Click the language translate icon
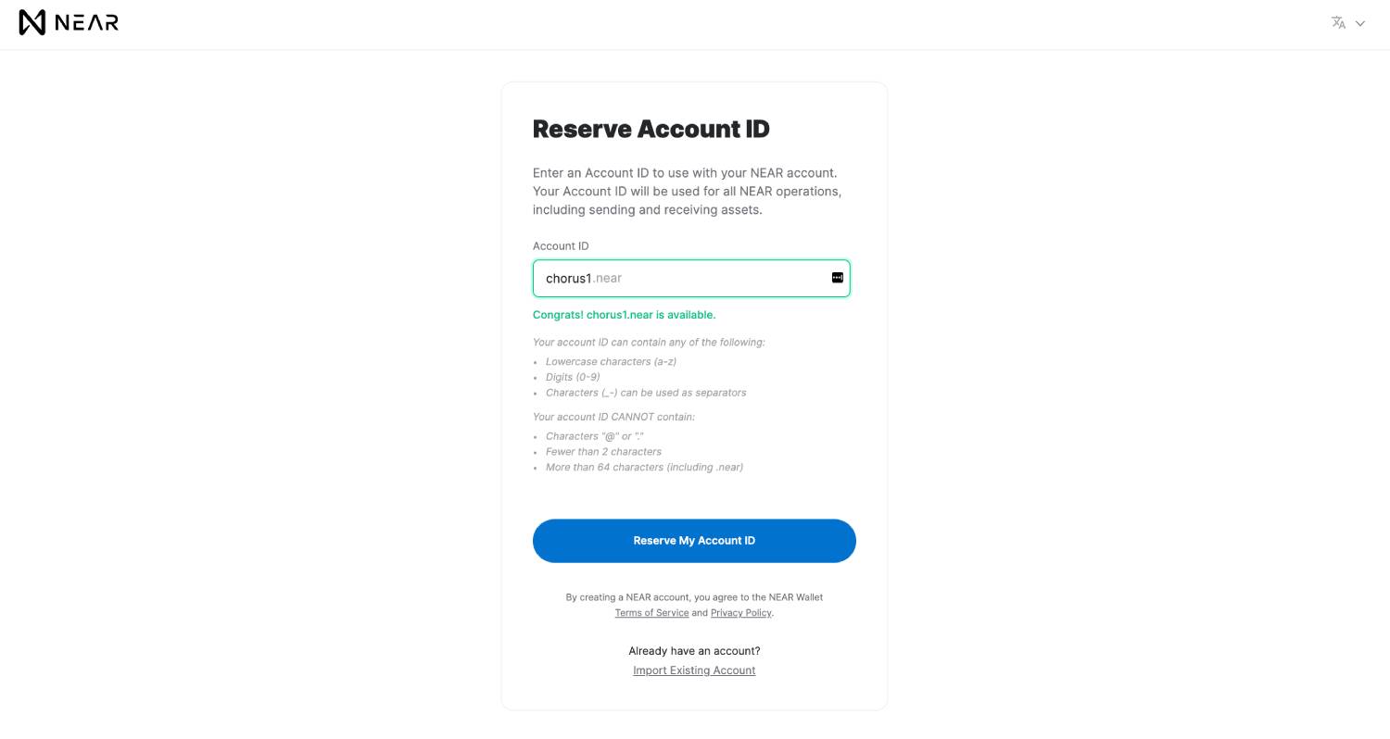1390x739 pixels. click(x=1338, y=23)
